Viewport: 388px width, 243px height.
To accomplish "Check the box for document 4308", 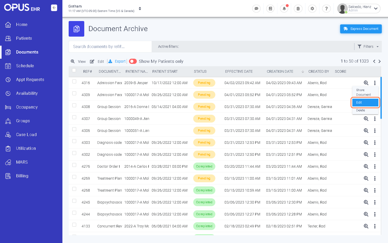I will [74, 105].
